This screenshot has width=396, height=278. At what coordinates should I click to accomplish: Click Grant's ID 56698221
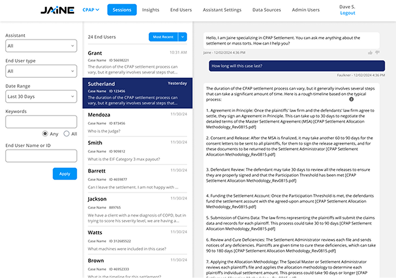click(x=119, y=60)
